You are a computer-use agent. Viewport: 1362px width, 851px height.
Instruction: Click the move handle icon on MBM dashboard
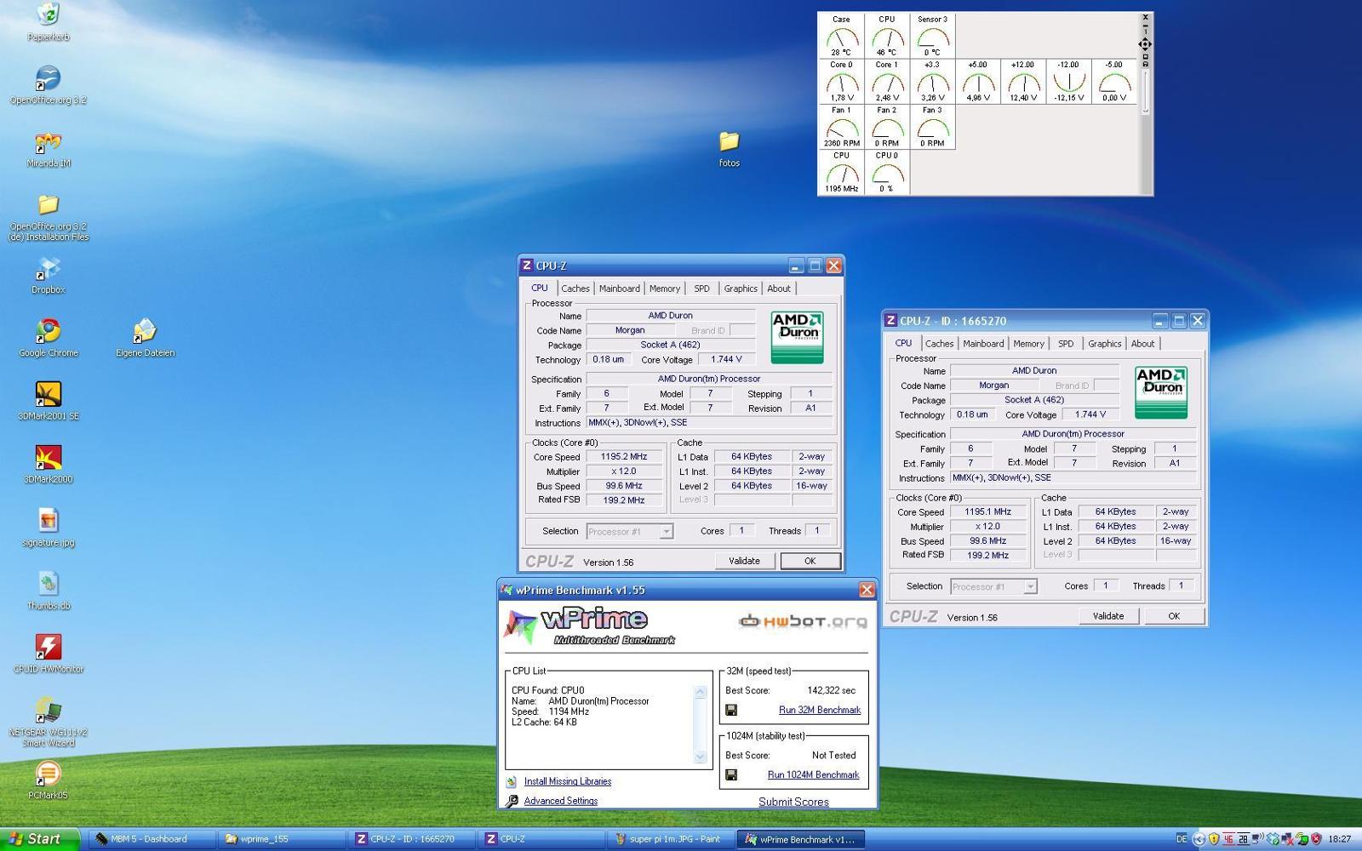(1145, 43)
